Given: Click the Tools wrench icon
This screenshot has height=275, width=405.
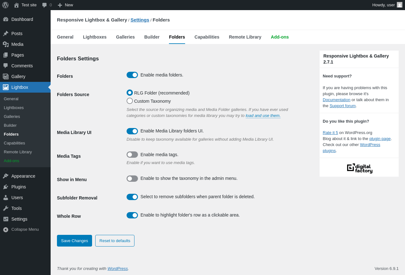Looking at the screenshot, I should pyautogui.click(x=6, y=208).
